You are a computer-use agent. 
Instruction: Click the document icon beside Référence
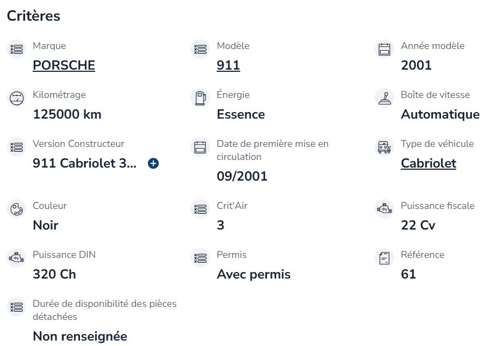coord(384,258)
